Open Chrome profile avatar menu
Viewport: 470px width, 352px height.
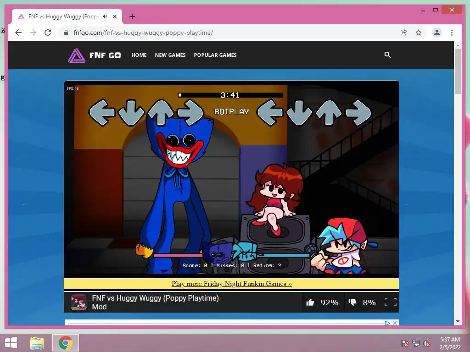pos(437,33)
